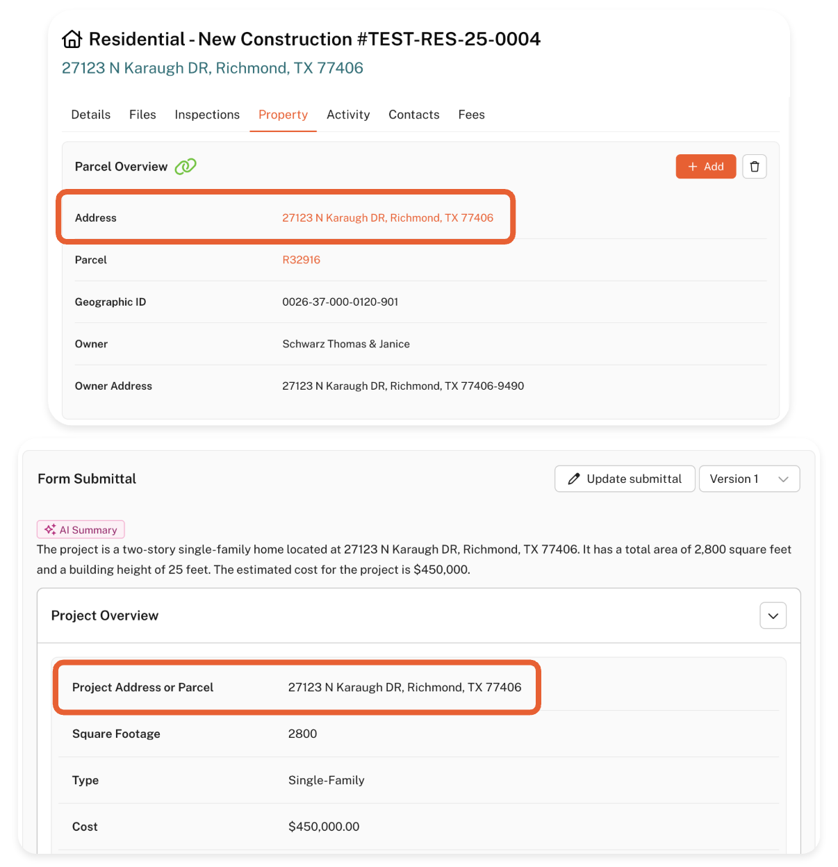Click the plus icon on the Add button
This screenshot has width=838, height=867.
[692, 167]
